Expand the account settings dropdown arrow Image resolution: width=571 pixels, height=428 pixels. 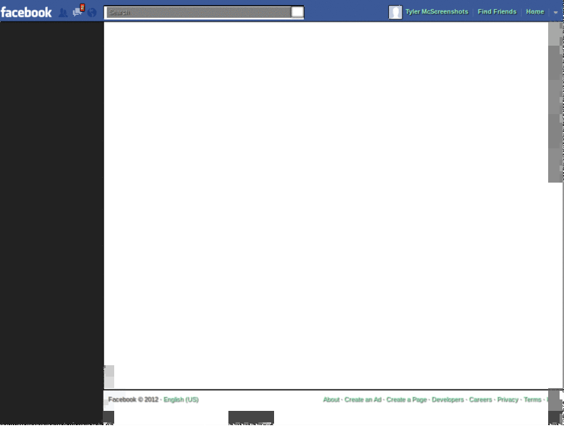(556, 12)
